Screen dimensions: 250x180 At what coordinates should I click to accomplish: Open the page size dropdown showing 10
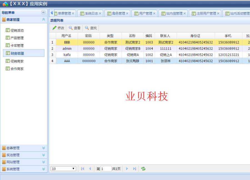click(63, 168)
